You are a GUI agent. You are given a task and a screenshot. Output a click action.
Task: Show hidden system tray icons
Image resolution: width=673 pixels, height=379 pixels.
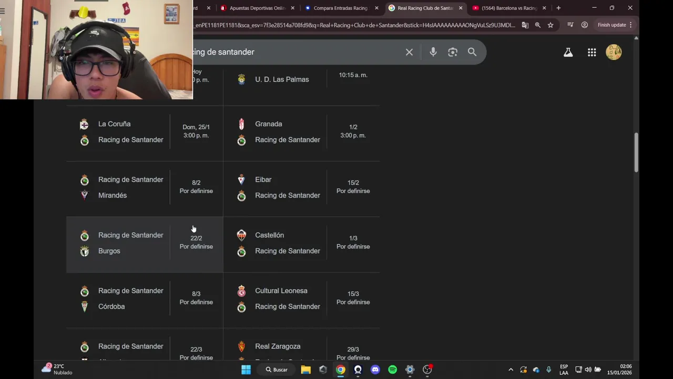pos(511,370)
